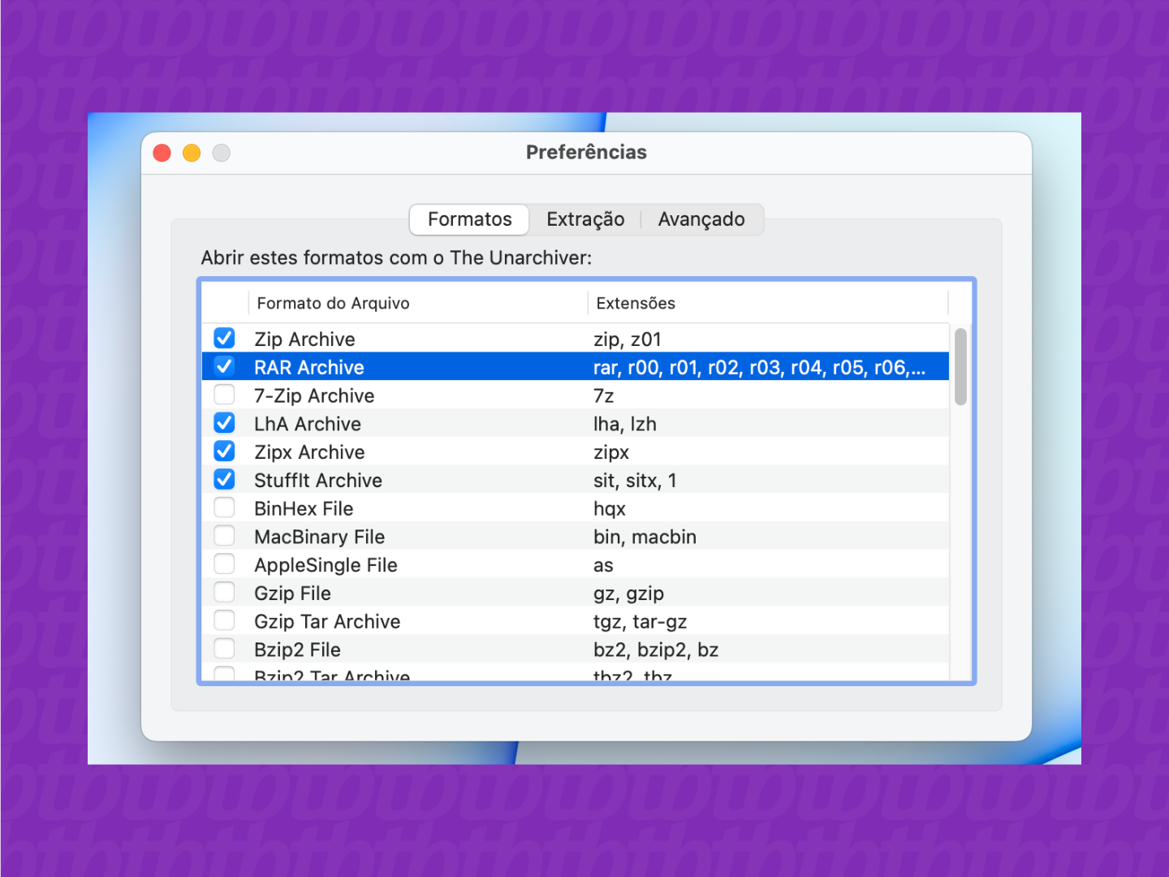Enable the Gzip Tar Archive checkbox

tap(224, 620)
